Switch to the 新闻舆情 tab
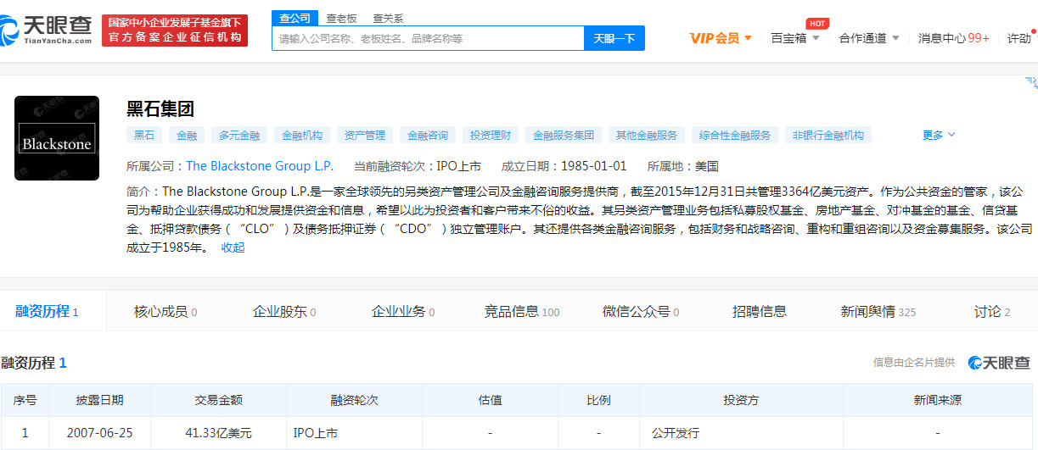Screen dimensions: 1038x450 [878, 312]
